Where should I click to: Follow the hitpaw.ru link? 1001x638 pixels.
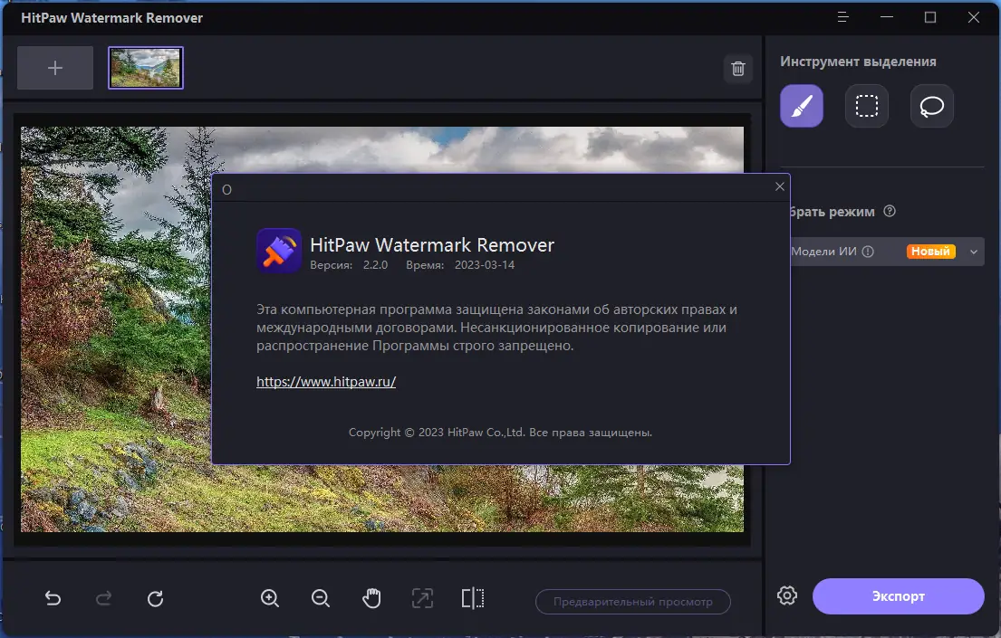pos(326,381)
